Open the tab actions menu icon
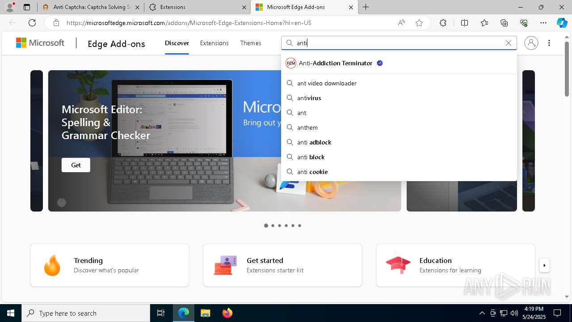The image size is (572, 322). pyautogui.click(x=27, y=7)
